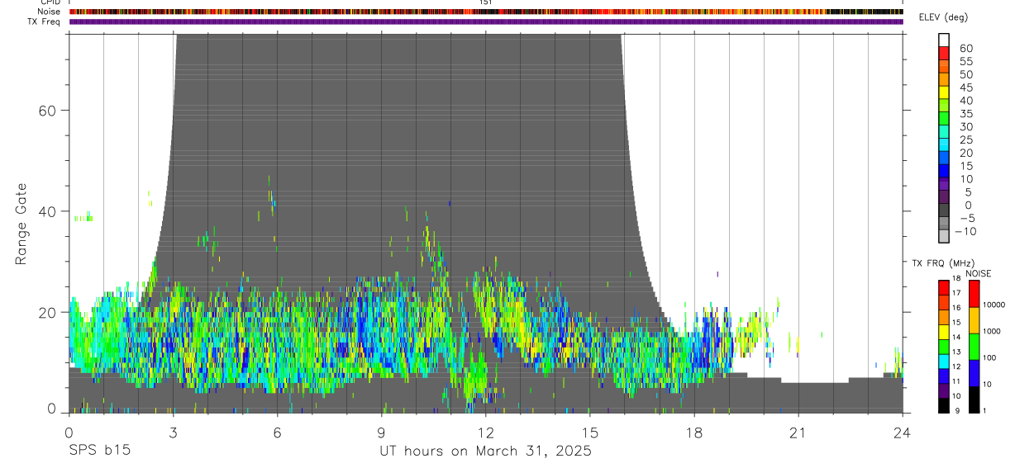Select the 1000 label on NOISE scale
The width and height of the screenshot is (1015, 468).
click(x=992, y=331)
